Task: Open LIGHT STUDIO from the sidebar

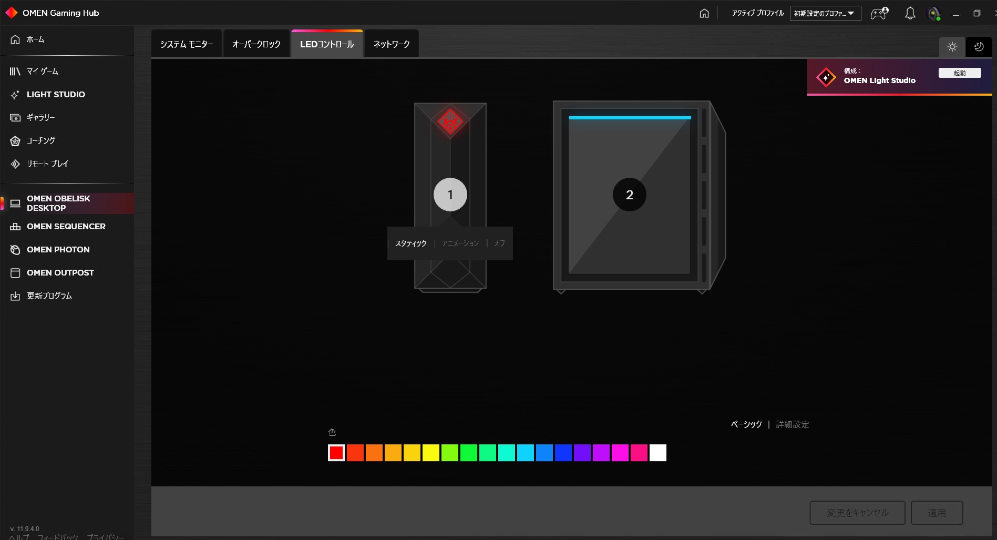Action: coord(56,95)
